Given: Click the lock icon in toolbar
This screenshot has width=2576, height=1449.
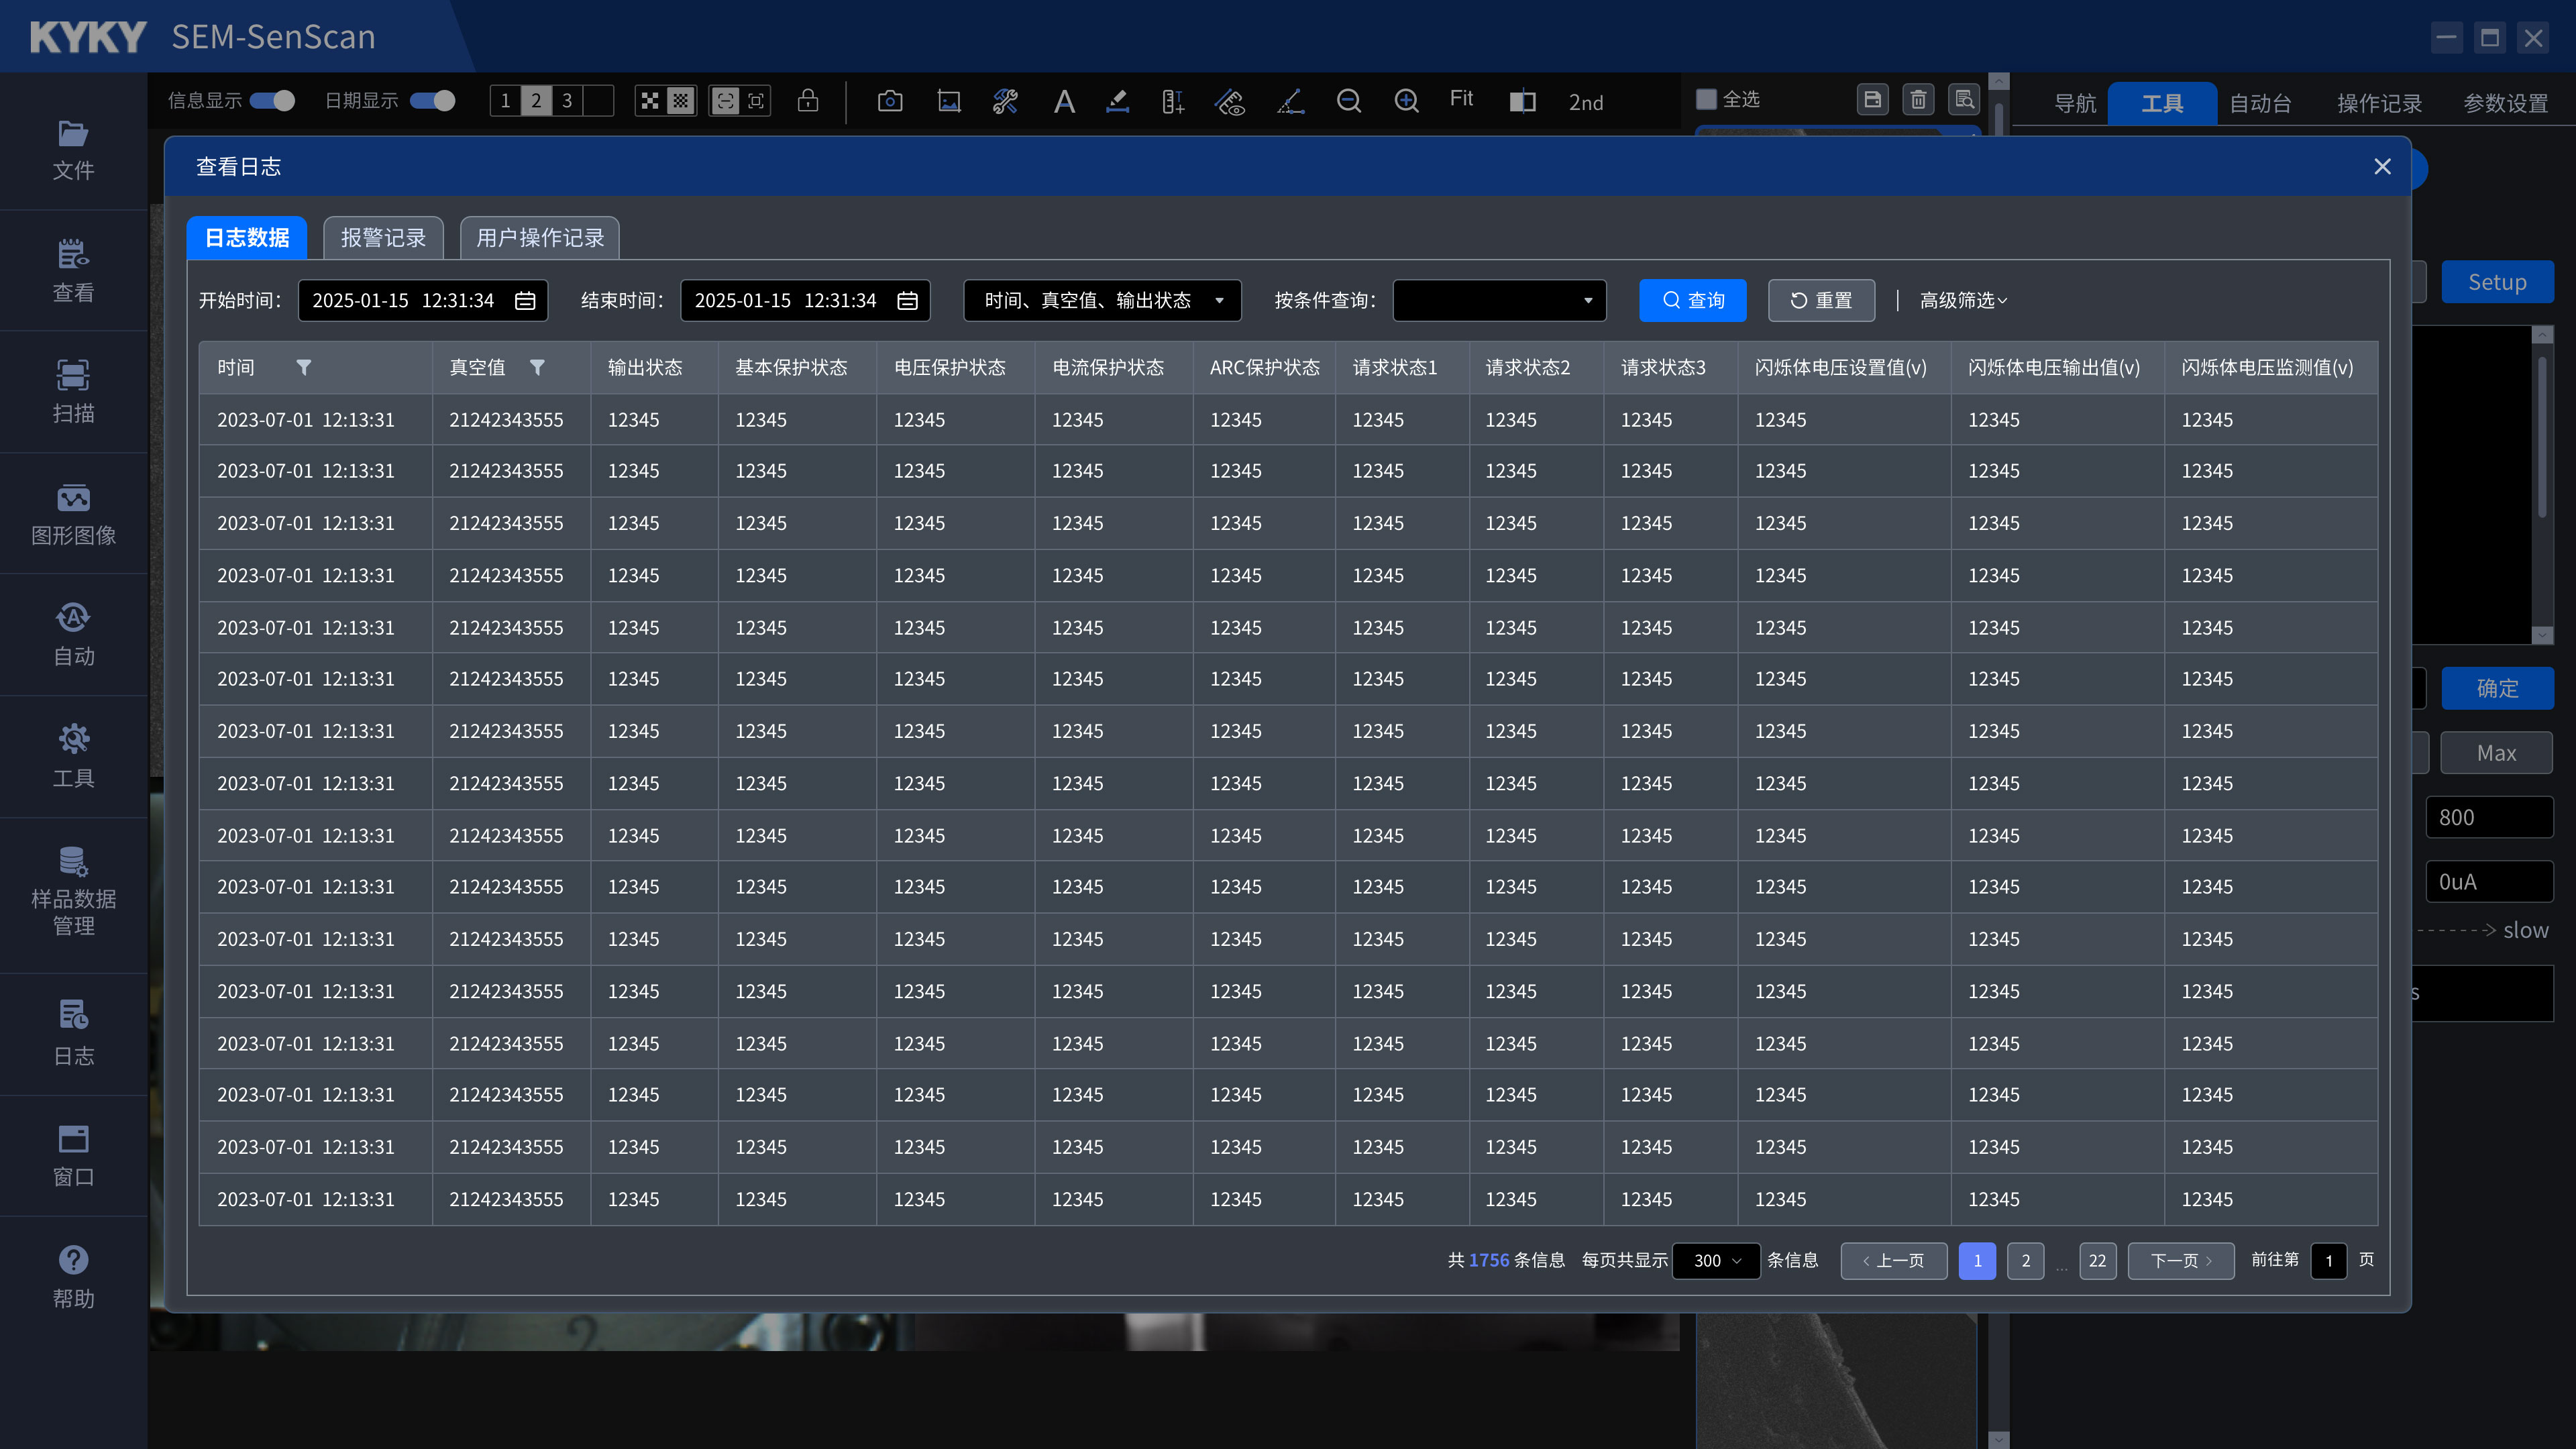Looking at the screenshot, I should tap(808, 101).
